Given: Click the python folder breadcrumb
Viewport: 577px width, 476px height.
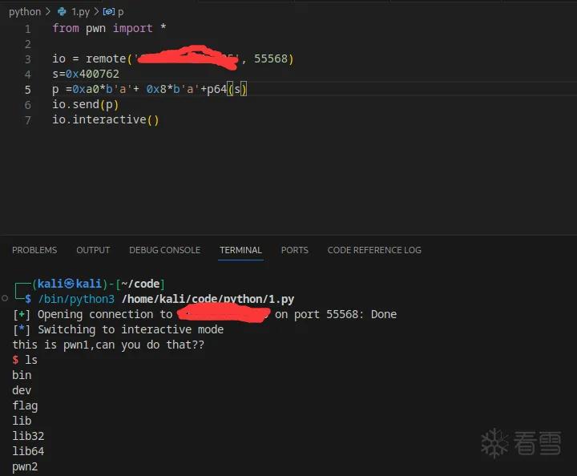Looking at the screenshot, I should click(25, 12).
